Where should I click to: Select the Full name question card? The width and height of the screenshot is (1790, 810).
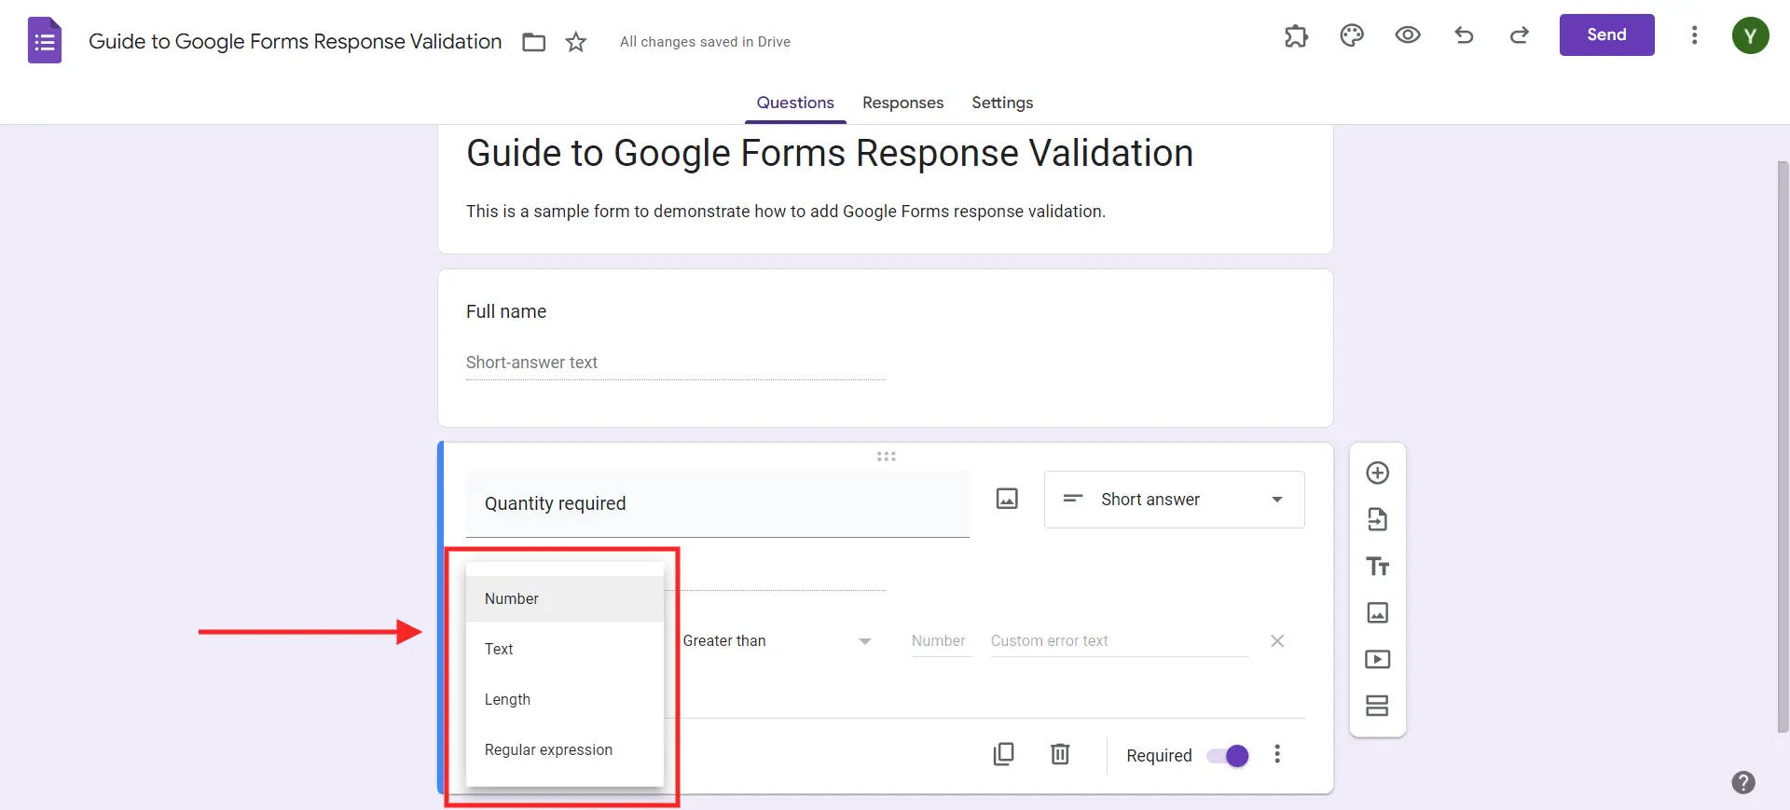click(886, 348)
